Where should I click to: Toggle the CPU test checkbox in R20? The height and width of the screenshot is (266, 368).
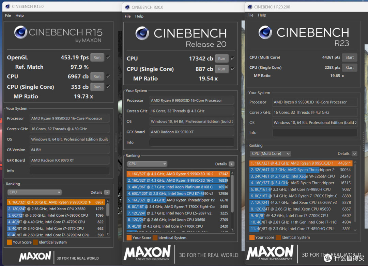click(233, 59)
